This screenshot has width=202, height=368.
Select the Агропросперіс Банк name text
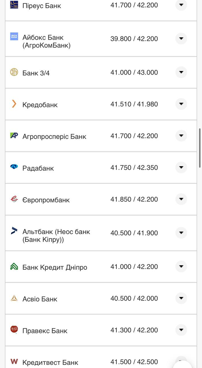pos(54,137)
